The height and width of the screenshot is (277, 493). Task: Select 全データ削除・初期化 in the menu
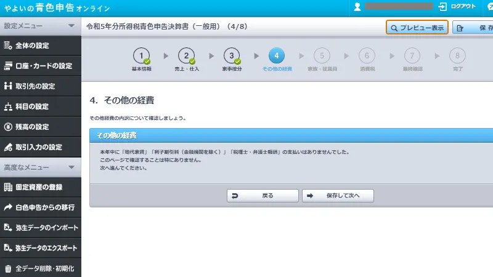[41, 268]
